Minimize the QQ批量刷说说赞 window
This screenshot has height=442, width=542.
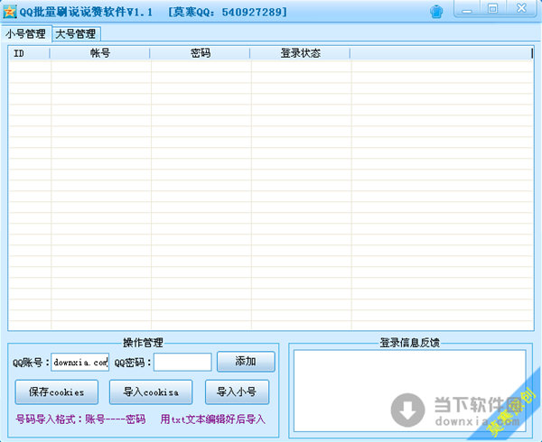click(x=467, y=9)
